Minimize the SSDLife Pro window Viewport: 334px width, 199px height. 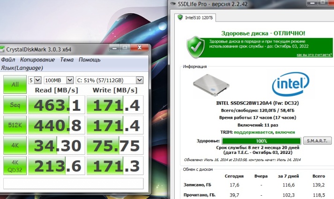point(312,2)
